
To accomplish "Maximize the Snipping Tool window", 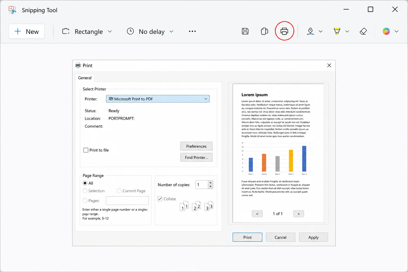I will click(x=370, y=10).
